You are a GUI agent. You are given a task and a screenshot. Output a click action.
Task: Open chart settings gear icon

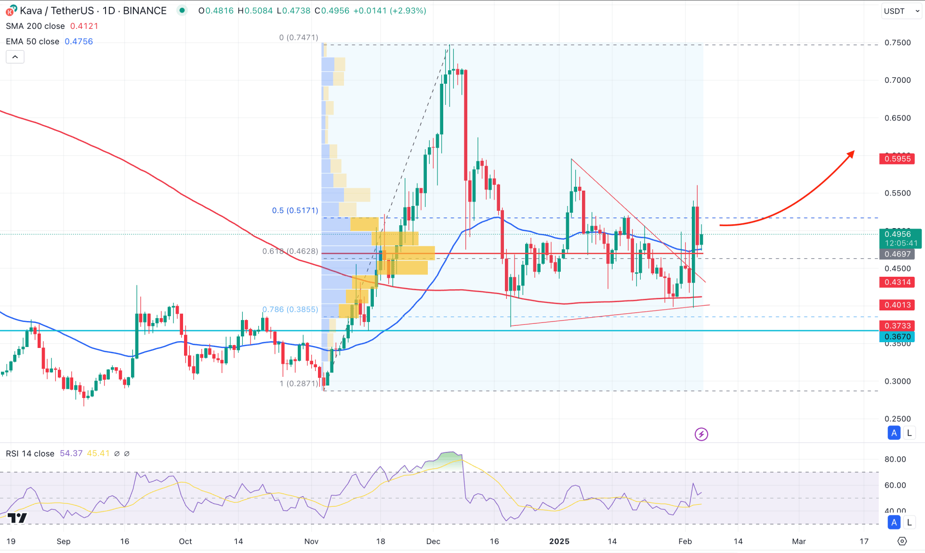tap(902, 541)
